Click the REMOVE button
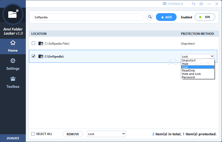 pyautogui.click(x=73, y=134)
